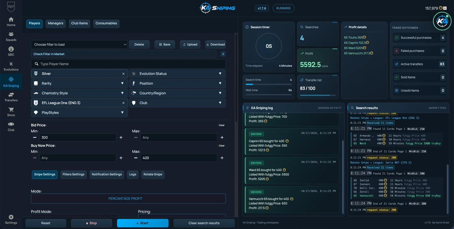Open the Snipe Settings tab

[x=45, y=174]
